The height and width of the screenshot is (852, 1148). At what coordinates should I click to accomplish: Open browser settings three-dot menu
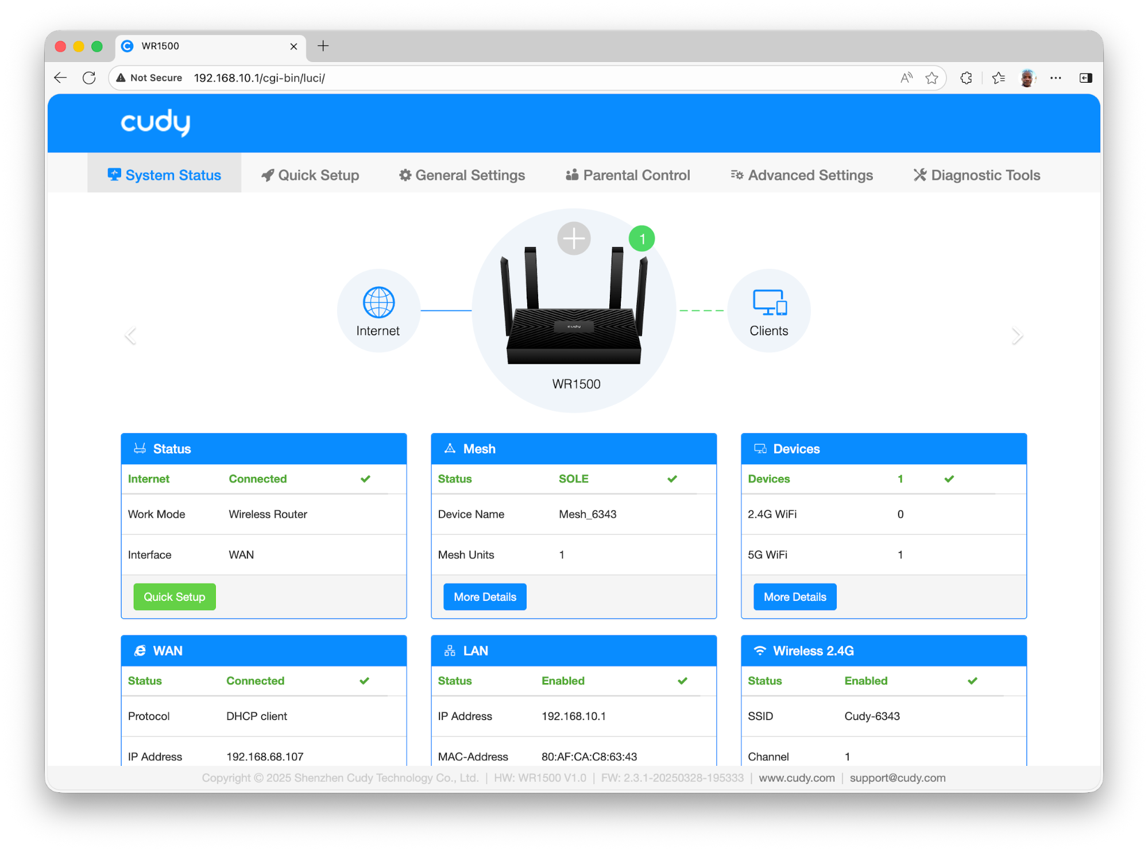click(1056, 78)
